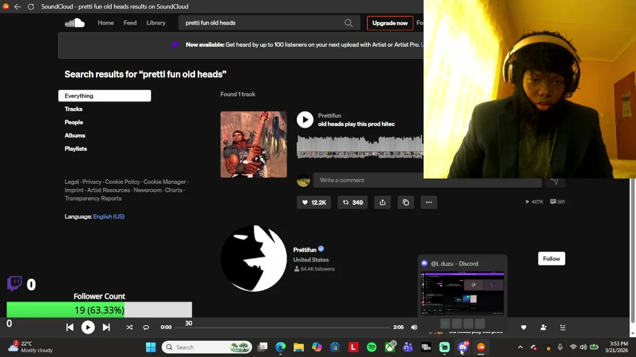Open Xbox app from taskbar
The width and height of the screenshot is (636, 357).
pos(390,347)
